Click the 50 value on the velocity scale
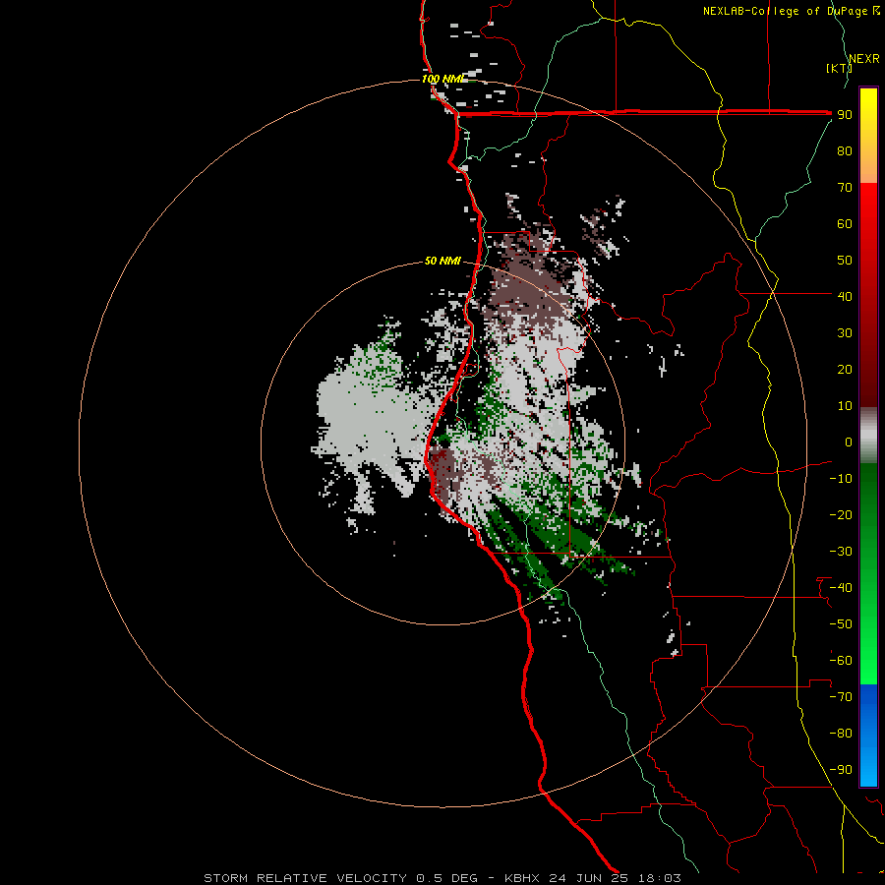Viewport: 885px width, 885px height. 845,261
